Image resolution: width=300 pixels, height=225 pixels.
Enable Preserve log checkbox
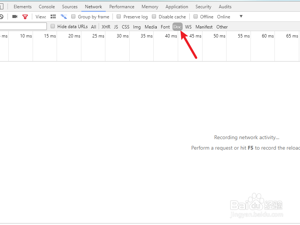118,16
